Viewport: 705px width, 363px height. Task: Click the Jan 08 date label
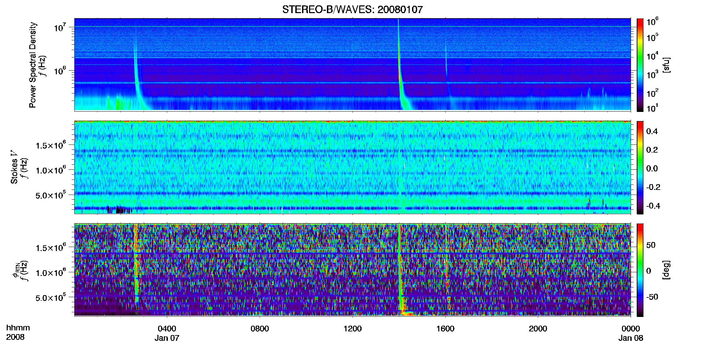coord(631,338)
